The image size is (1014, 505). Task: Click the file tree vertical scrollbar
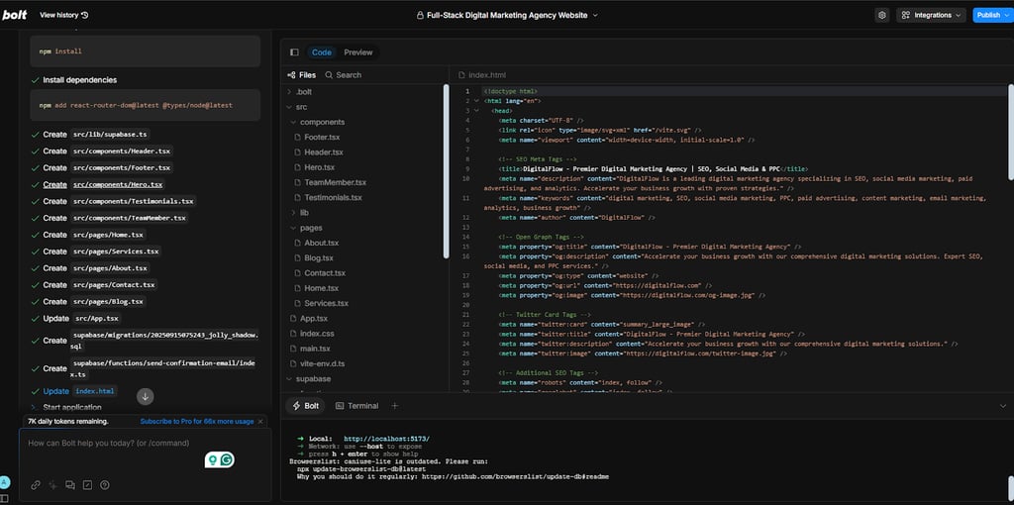(446, 171)
